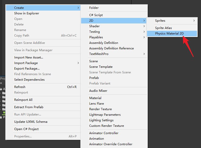Open the Import Package submenu
The width and height of the screenshot is (201, 148).
tap(43, 63)
